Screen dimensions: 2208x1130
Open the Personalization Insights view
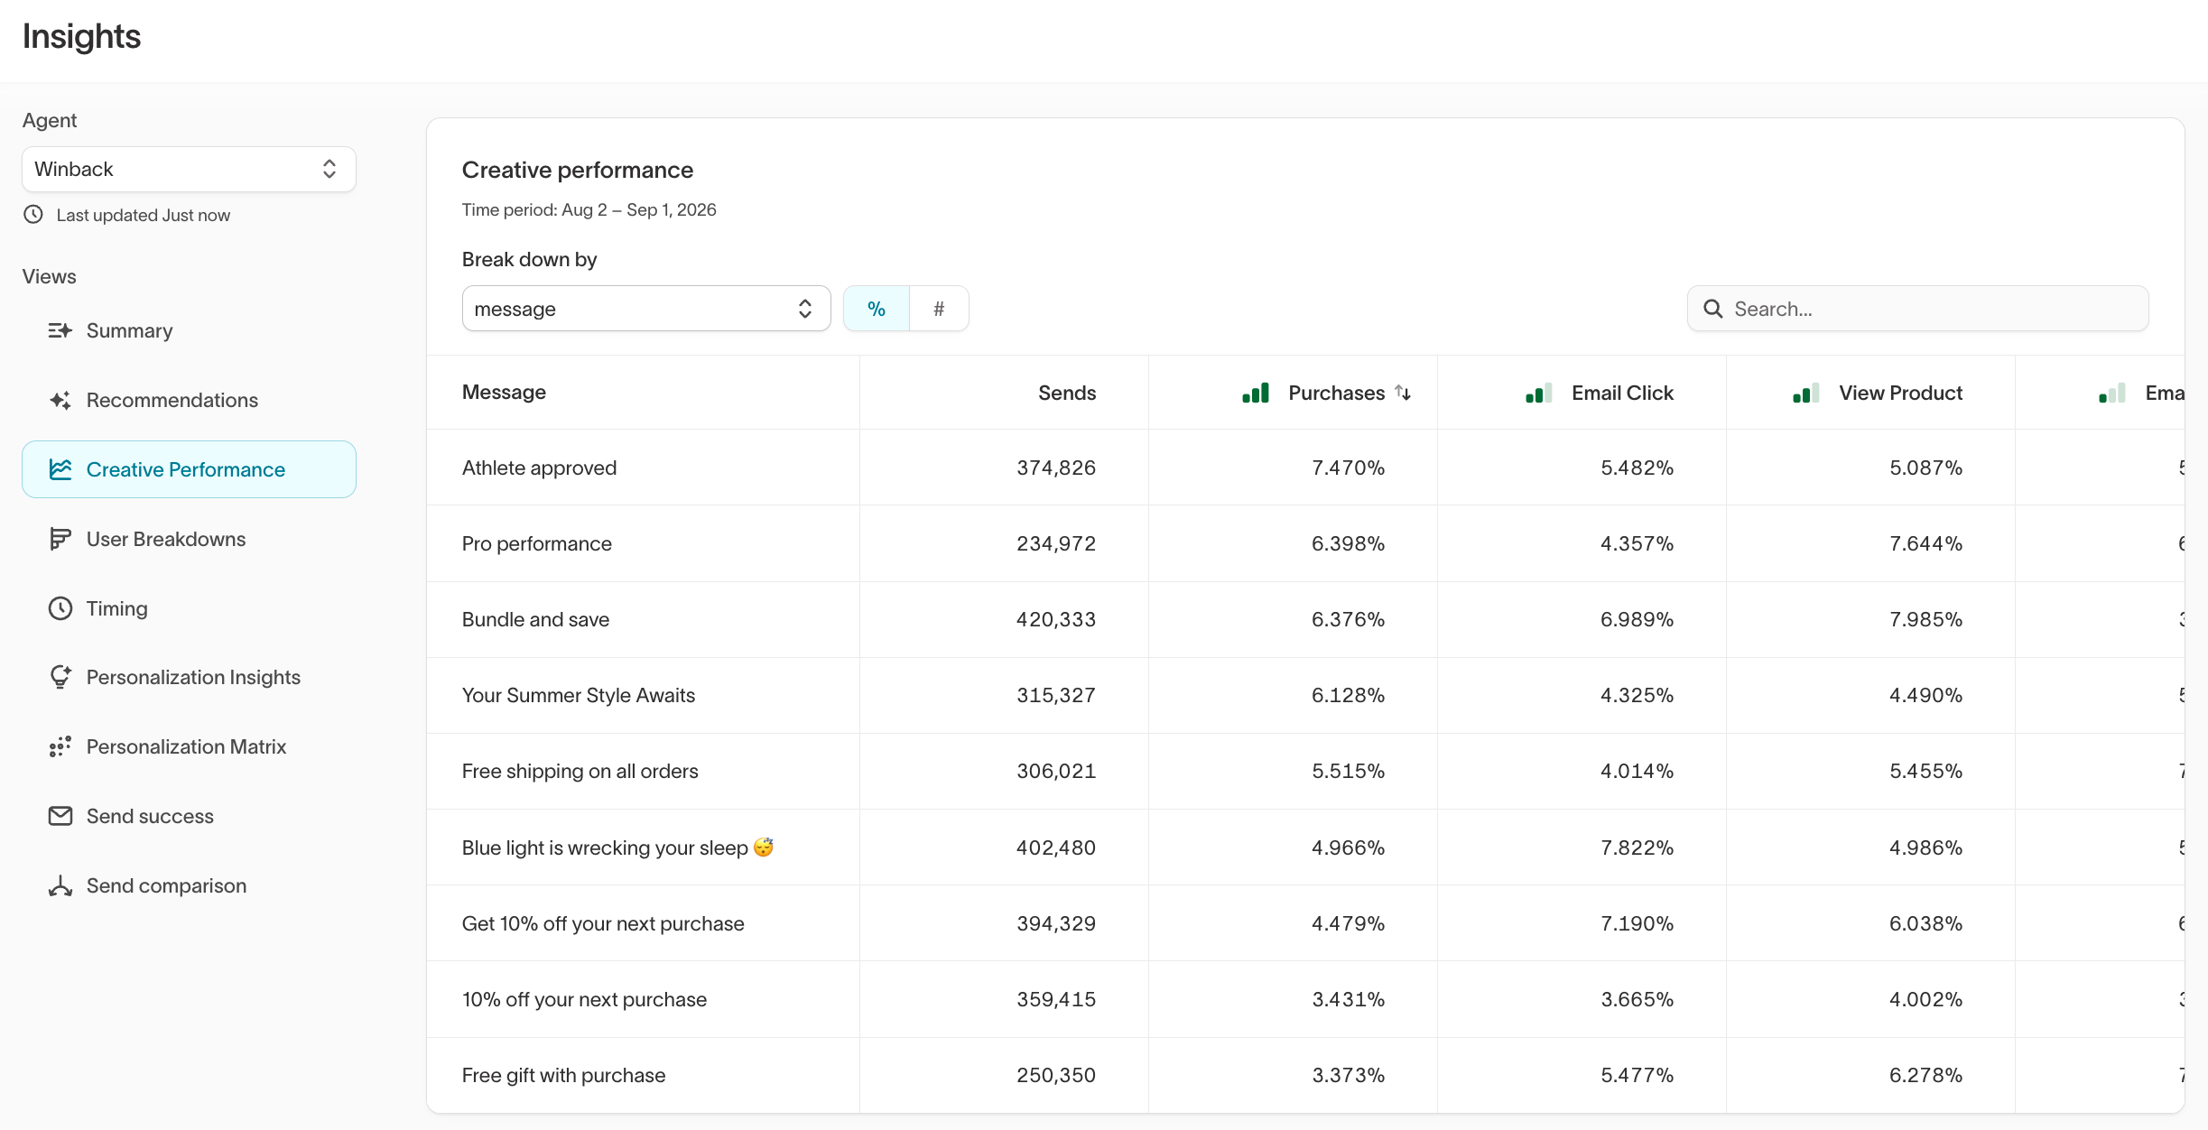(189, 677)
